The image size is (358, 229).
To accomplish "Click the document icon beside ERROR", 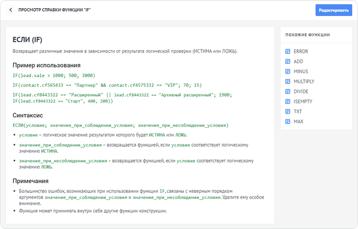I will pyautogui.click(x=287, y=52).
